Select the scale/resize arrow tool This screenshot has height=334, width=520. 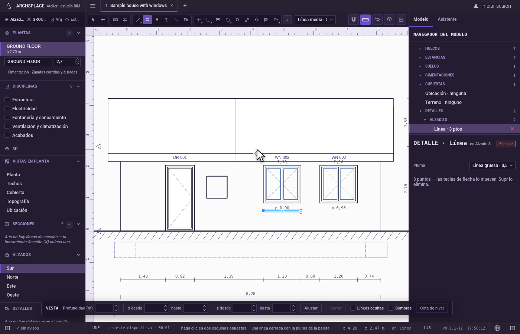[x=247, y=20]
